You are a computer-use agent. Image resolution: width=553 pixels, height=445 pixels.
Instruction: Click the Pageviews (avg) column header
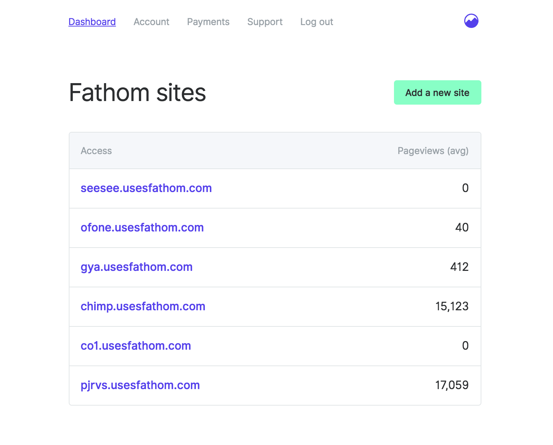[x=433, y=151]
